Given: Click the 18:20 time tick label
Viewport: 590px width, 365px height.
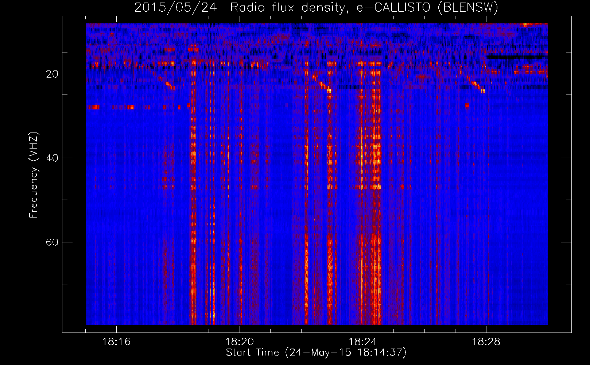Looking at the screenshot, I should (x=240, y=342).
